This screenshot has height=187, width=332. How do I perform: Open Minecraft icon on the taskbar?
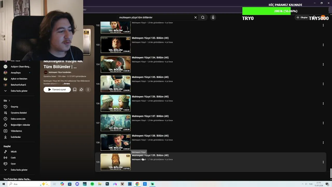122,184
